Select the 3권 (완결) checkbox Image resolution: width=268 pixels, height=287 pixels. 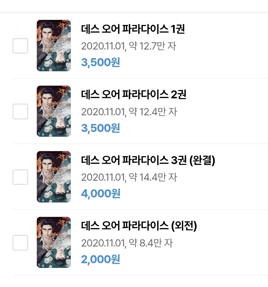pos(20,177)
